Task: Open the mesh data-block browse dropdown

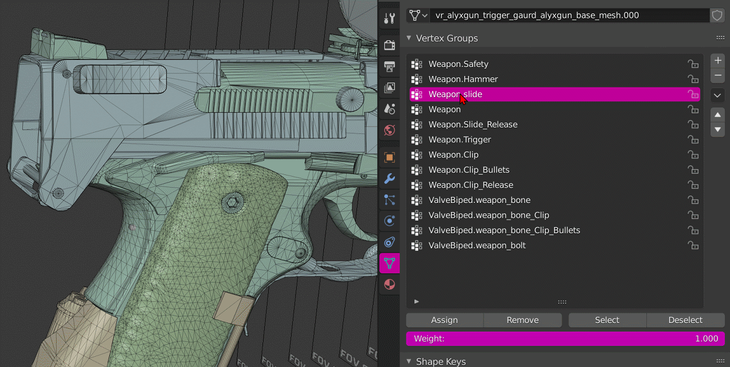Action: click(x=418, y=15)
